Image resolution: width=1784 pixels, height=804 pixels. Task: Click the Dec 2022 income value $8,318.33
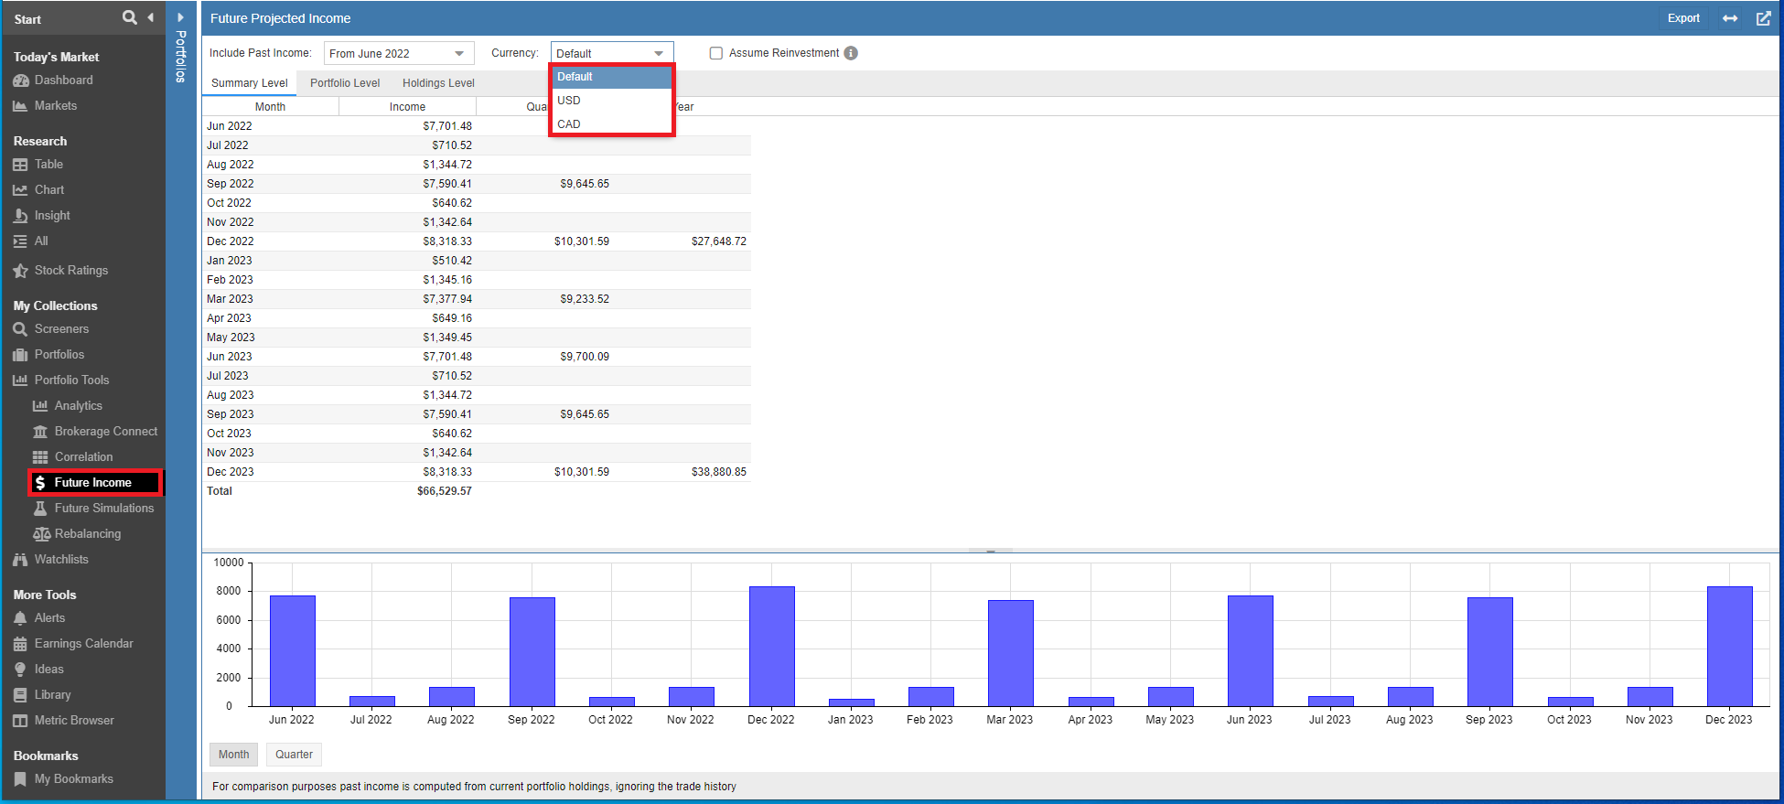447,241
